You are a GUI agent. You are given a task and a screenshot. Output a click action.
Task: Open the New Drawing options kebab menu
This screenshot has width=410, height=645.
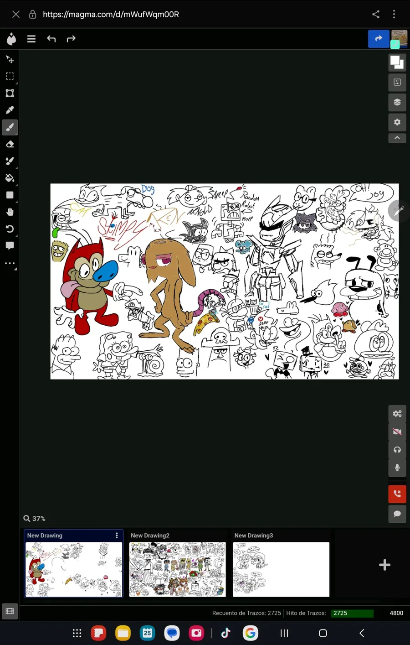click(117, 536)
